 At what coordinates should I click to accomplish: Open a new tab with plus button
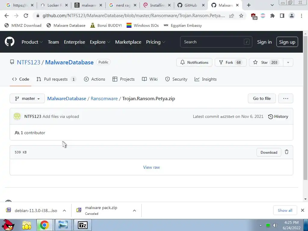tap(249, 5)
